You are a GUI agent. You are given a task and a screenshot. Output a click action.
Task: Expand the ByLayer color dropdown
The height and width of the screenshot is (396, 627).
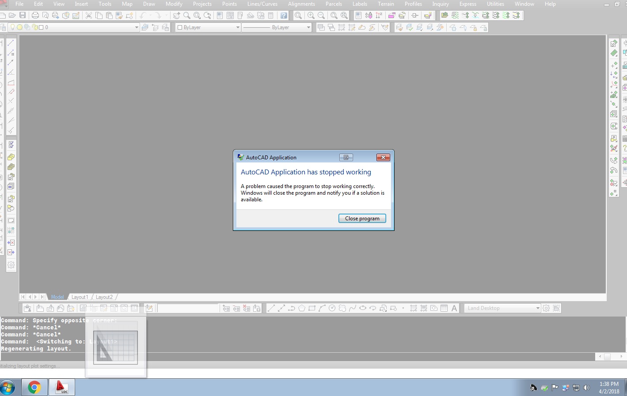(238, 27)
